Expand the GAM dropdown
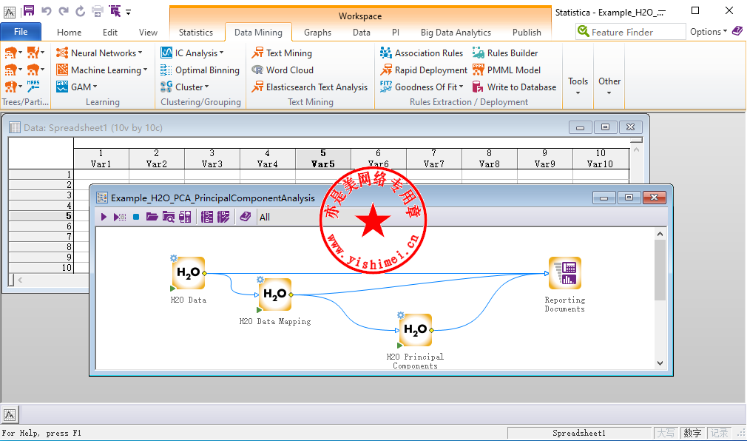747x441 pixels. coord(95,87)
